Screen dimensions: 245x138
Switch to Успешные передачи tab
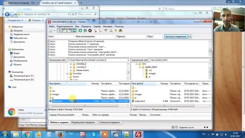coord(109,122)
